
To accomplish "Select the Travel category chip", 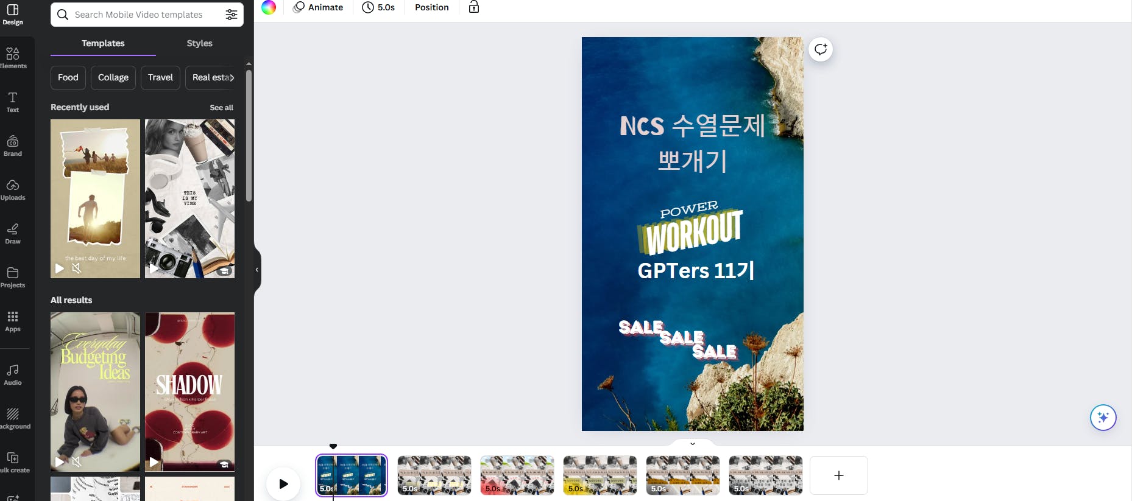I will point(160,77).
